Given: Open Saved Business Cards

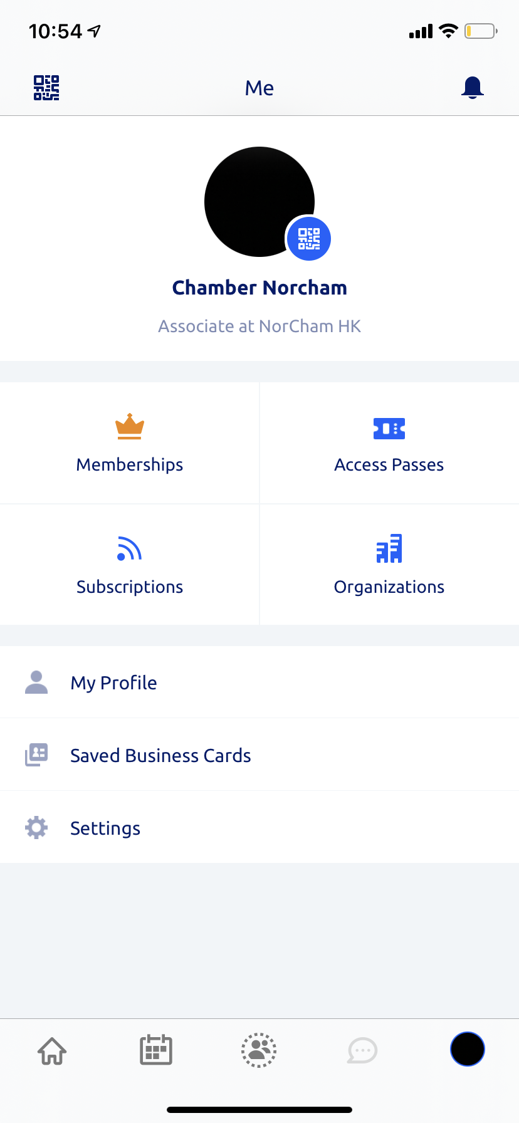Looking at the screenshot, I should 259,755.
